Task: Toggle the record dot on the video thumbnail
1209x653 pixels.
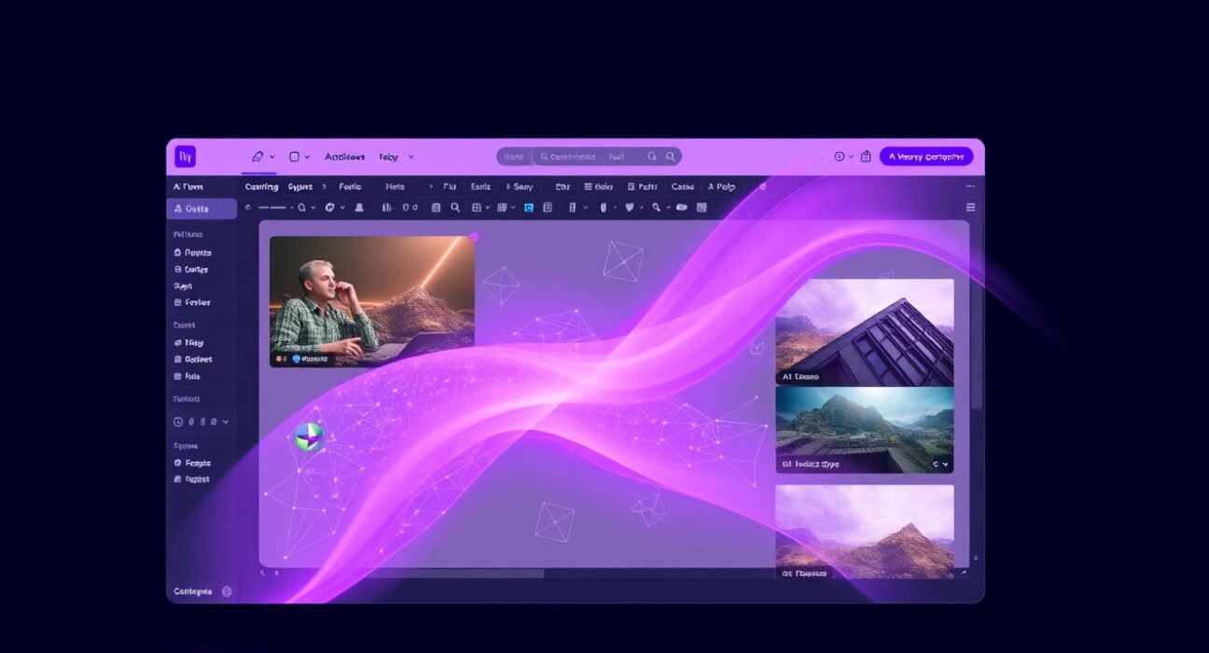Action: point(474,237)
